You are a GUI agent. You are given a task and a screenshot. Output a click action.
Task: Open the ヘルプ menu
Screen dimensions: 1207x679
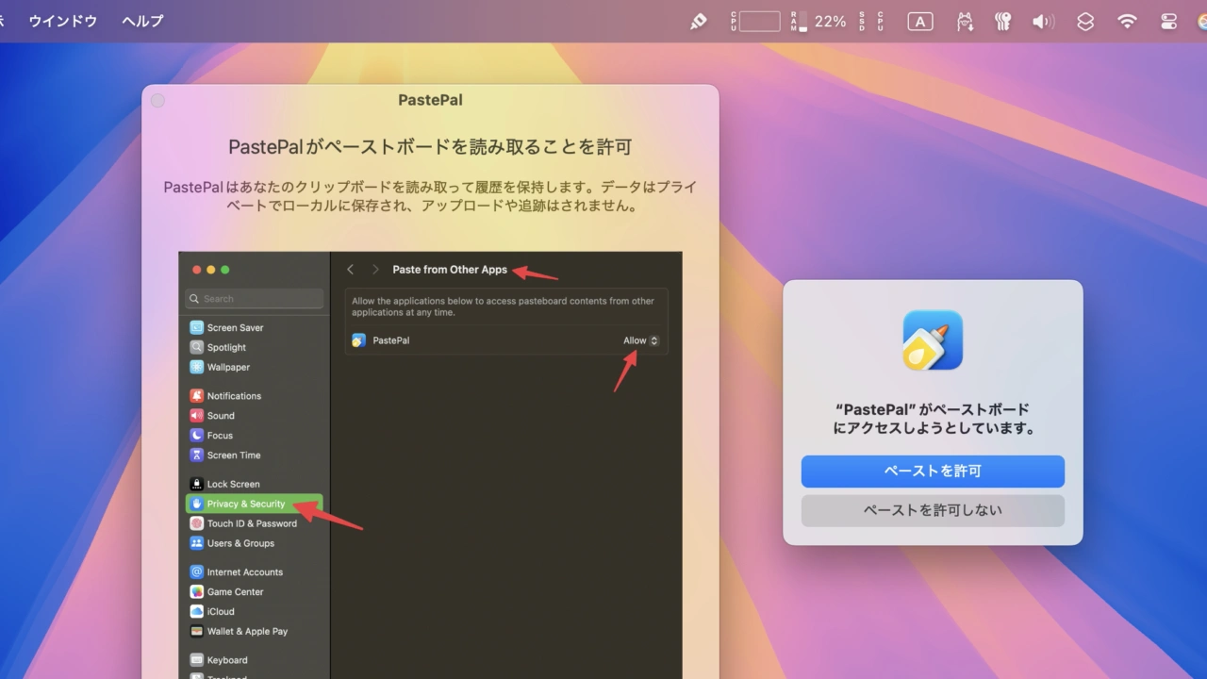pos(142,21)
